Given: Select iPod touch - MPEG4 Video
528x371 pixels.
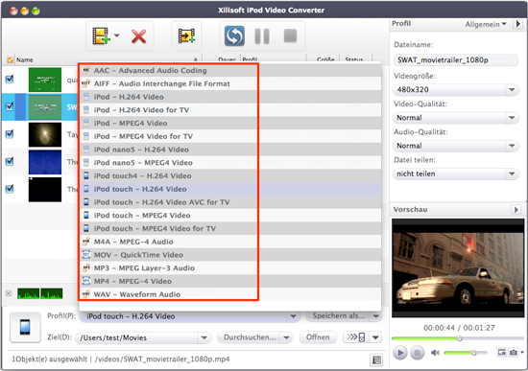Looking at the screenshot, I should [x=230, y=216].
